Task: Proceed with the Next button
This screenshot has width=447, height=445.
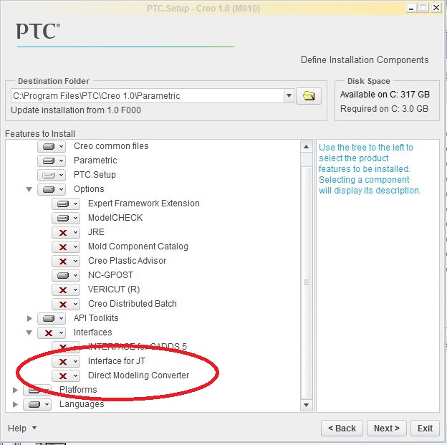Action: click(387, 429)
